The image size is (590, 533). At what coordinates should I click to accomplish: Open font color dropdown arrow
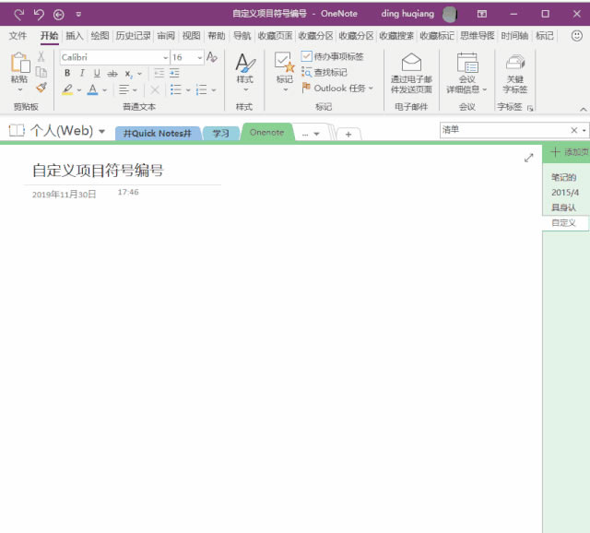[x=104, y=90]
